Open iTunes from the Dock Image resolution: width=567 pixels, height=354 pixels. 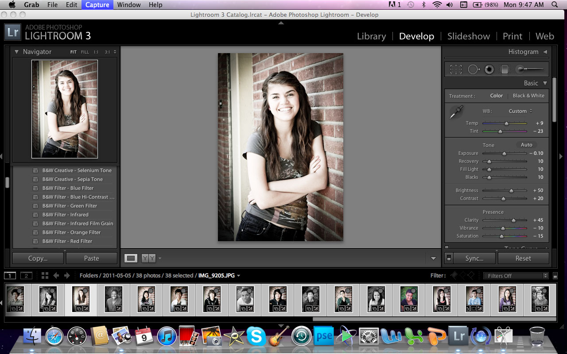[167, 337]
